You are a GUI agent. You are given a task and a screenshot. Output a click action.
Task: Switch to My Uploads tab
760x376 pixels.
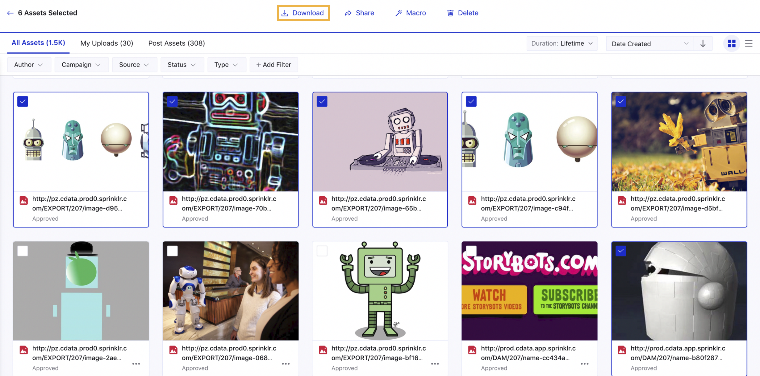pyautogui.click(x=107, y=43)
